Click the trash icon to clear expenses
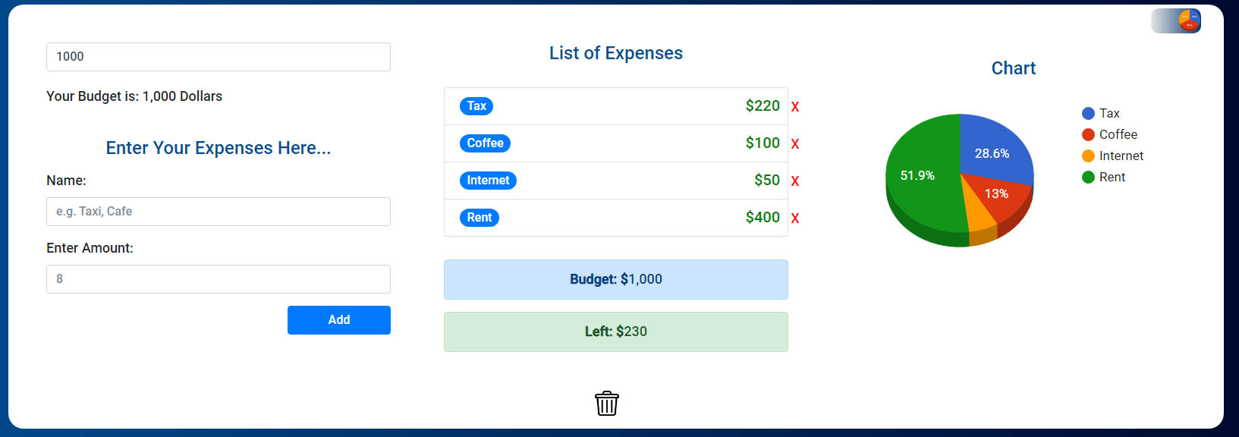1239x437 pixels. [x=606, y=403]
